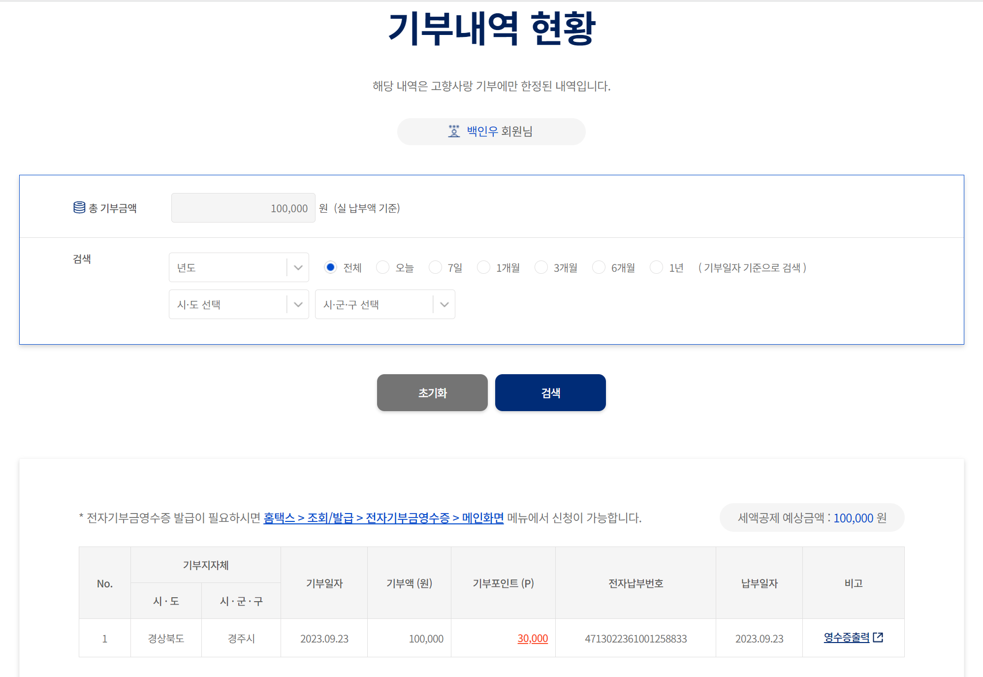Image resolution: width=983 pixels, height=677 pixels.
Task: Click the 백인우 member name
Action: pyautogui.click(x=482, y=131)
